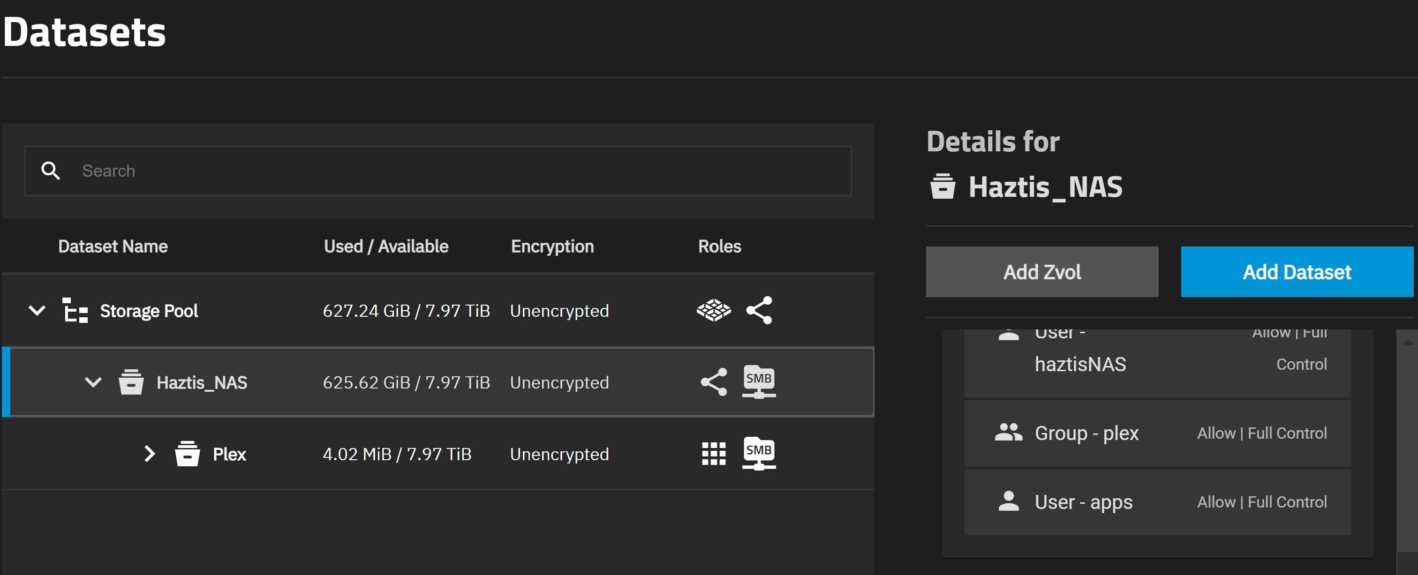This screenshot has height=575, width=1418.
Task: Click the Storage Pool apps role icon
Action: pos(713,310)
